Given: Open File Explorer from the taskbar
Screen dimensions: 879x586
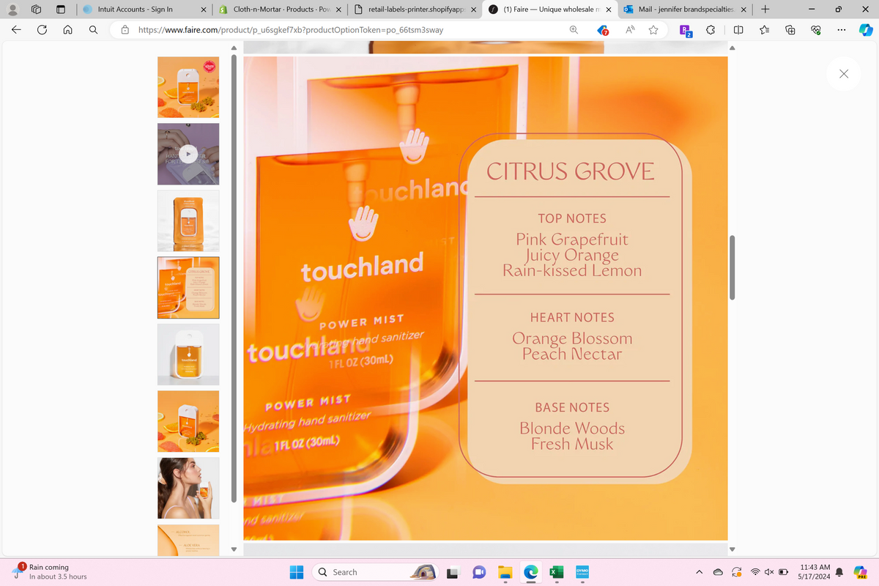Looking at the screenshot, I should pyautogui.click(x=505, y=571).
